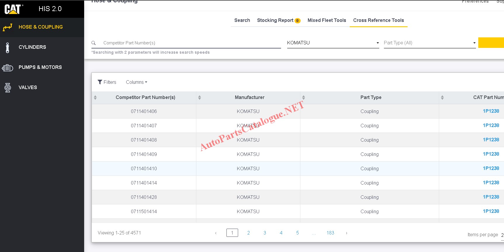Open the Columns dropdown menu
This screenshot has height=252, width=504.
tap(136, 82)
